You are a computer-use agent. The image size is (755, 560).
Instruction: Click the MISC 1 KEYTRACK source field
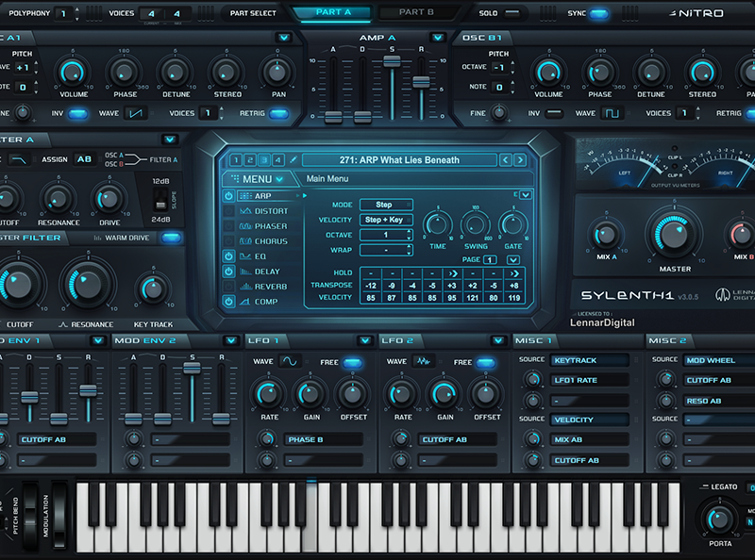(589, 360)
